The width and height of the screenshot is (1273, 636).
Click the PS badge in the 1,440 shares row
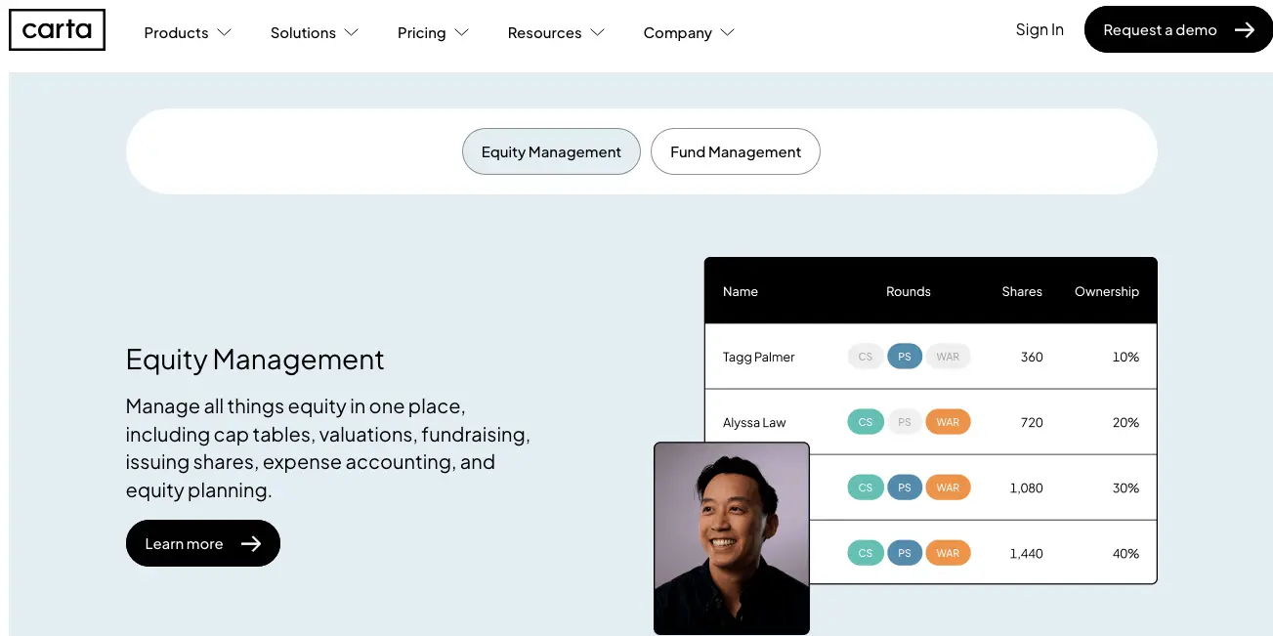click(x=905, y=553)
